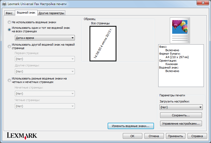This screenshot has height=143, width=211.
Task: Click the settings summary text box
Action: point(181,66)
